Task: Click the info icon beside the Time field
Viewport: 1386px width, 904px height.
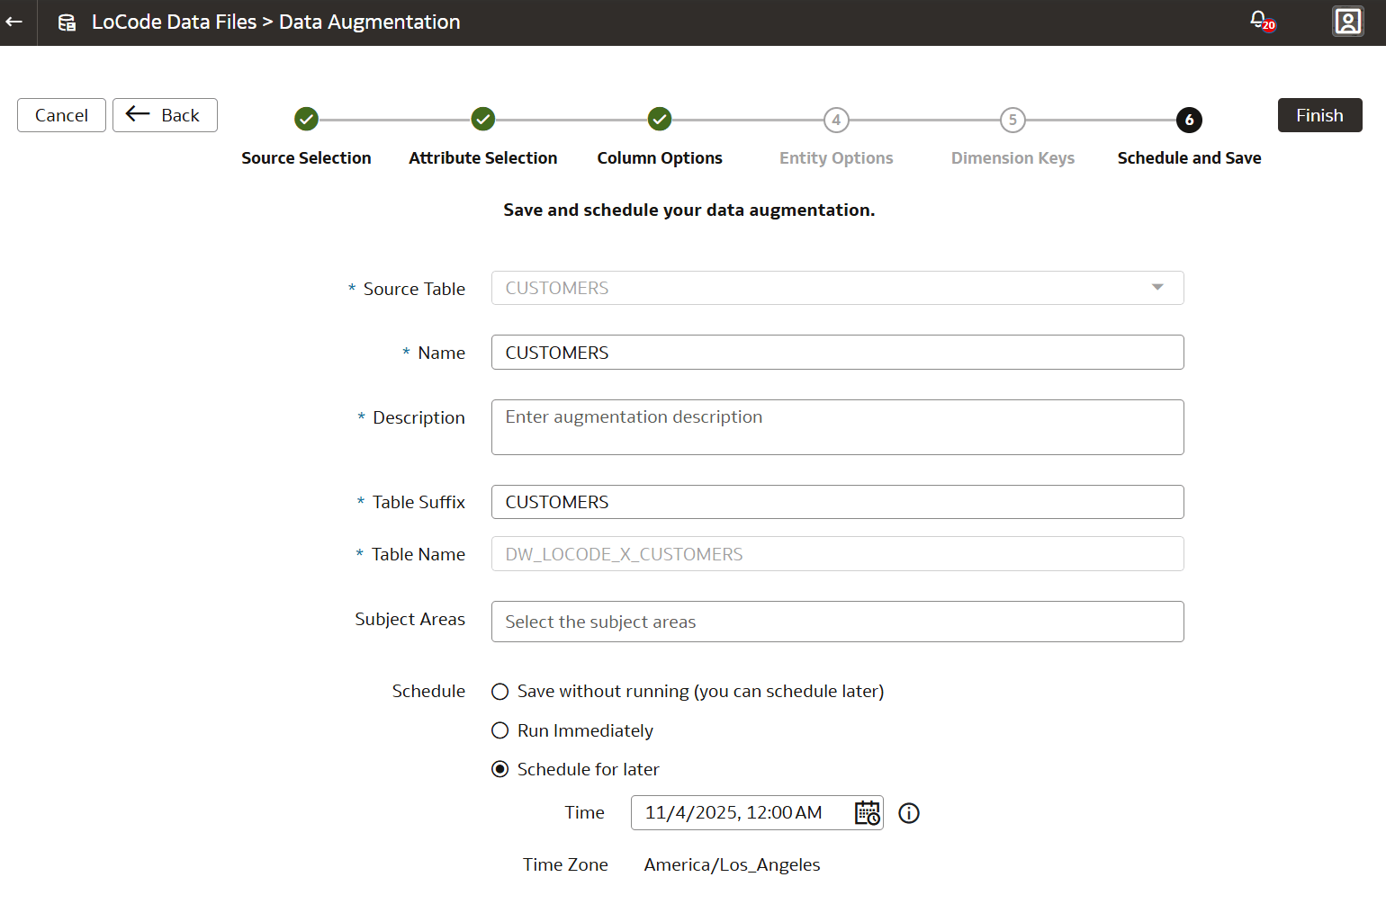Action: pyautogui.click(x=908, y=812)
